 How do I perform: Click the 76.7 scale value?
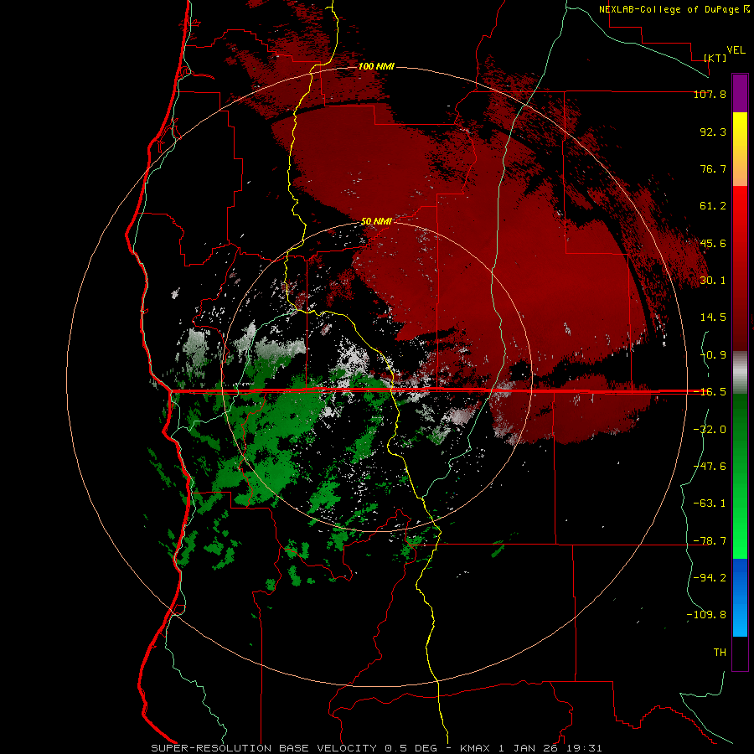click(x=713, y=168)
